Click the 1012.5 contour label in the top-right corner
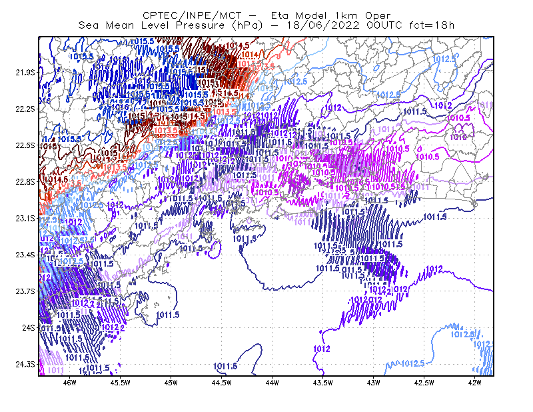533x412 pixels. click(444, 59)
